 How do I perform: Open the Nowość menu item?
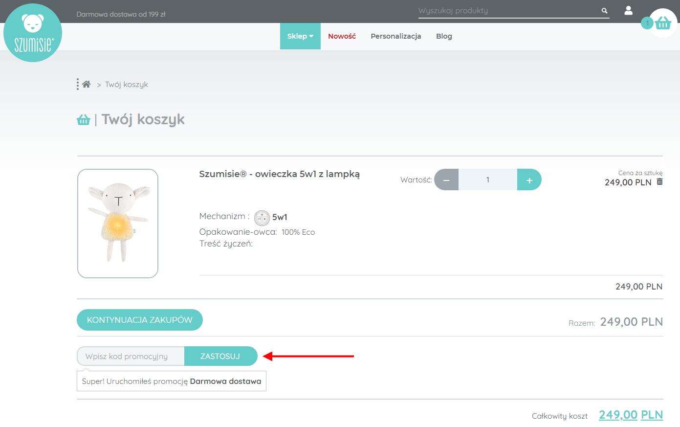pyautogui.click(x=342, y=36)
